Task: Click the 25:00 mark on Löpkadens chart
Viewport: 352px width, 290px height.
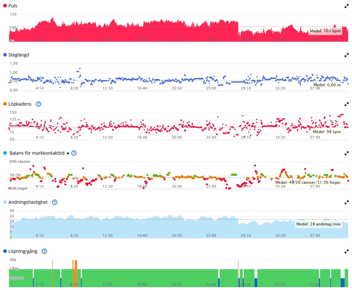Action: tap(211, 138)
